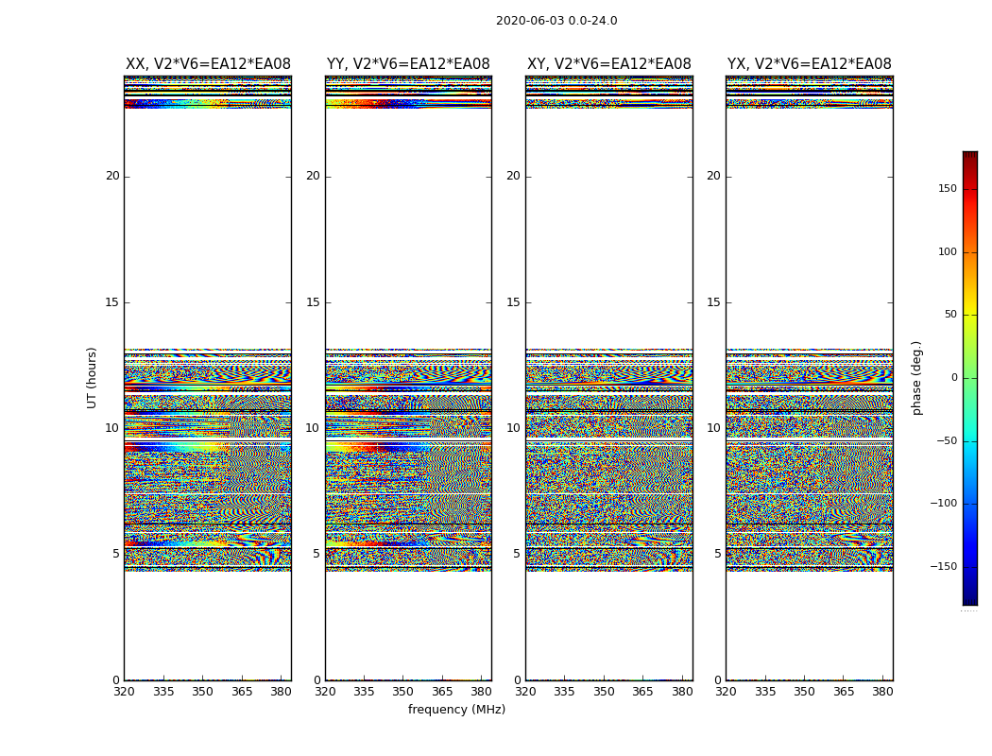Click the '365' x-tick of the YY panel
This screenshot has height=756, width=992.
442,692
